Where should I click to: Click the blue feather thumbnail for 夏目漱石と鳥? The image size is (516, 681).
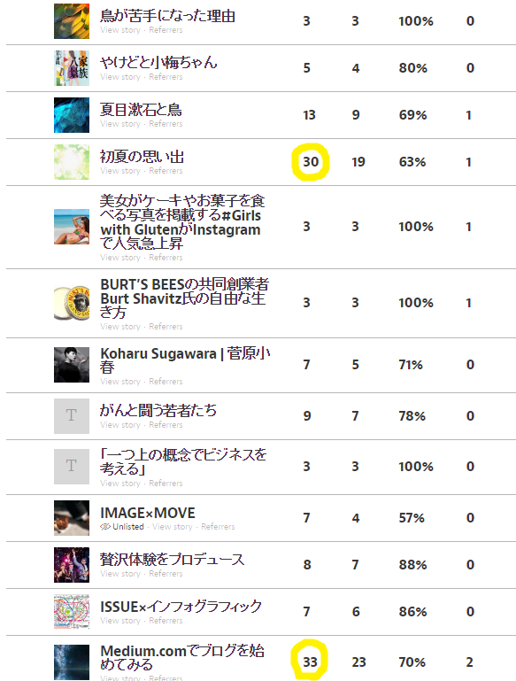[72, 115]
